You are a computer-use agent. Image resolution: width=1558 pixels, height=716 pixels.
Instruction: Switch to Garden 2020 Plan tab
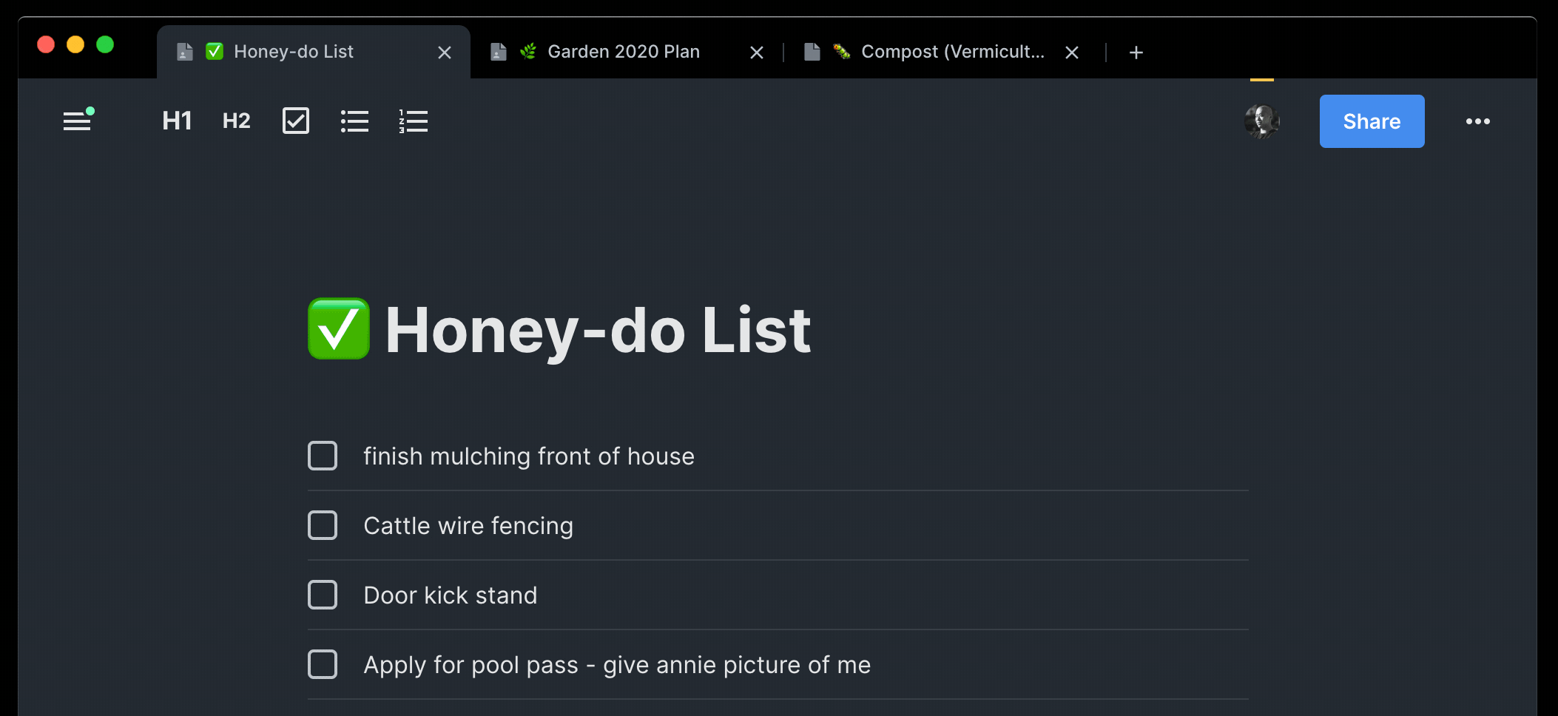coord(623,52)
